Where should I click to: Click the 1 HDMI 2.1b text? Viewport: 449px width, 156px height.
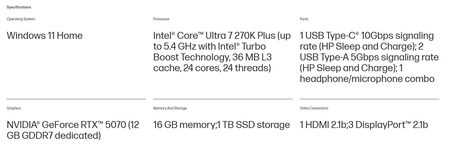tap(323, 125)
